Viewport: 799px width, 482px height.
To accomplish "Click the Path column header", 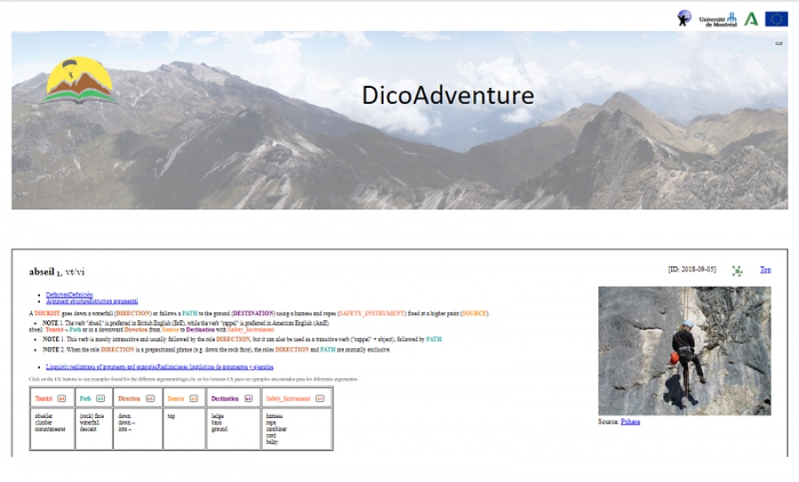I will (x=85, y=399).
